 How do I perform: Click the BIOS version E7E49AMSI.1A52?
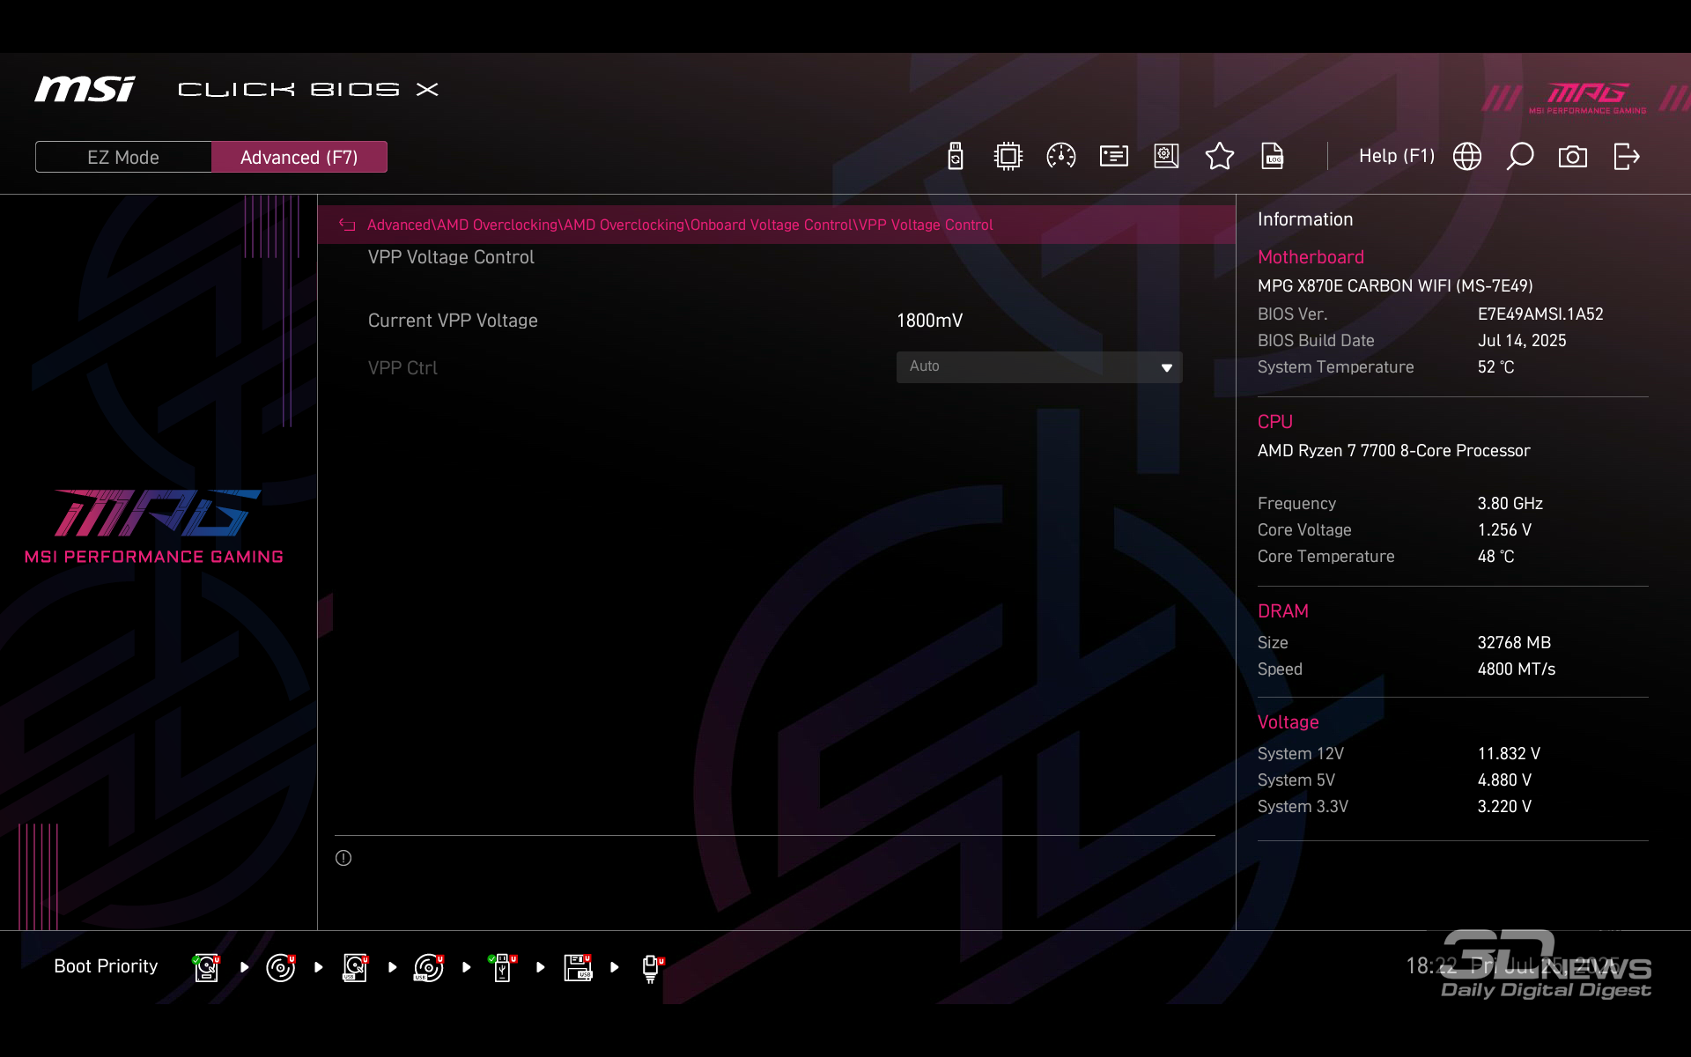pyautogui.click(x=1540, y=314)
